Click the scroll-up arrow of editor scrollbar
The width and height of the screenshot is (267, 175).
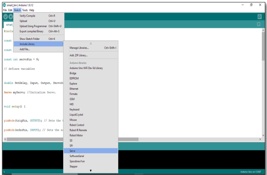point(263,30)
